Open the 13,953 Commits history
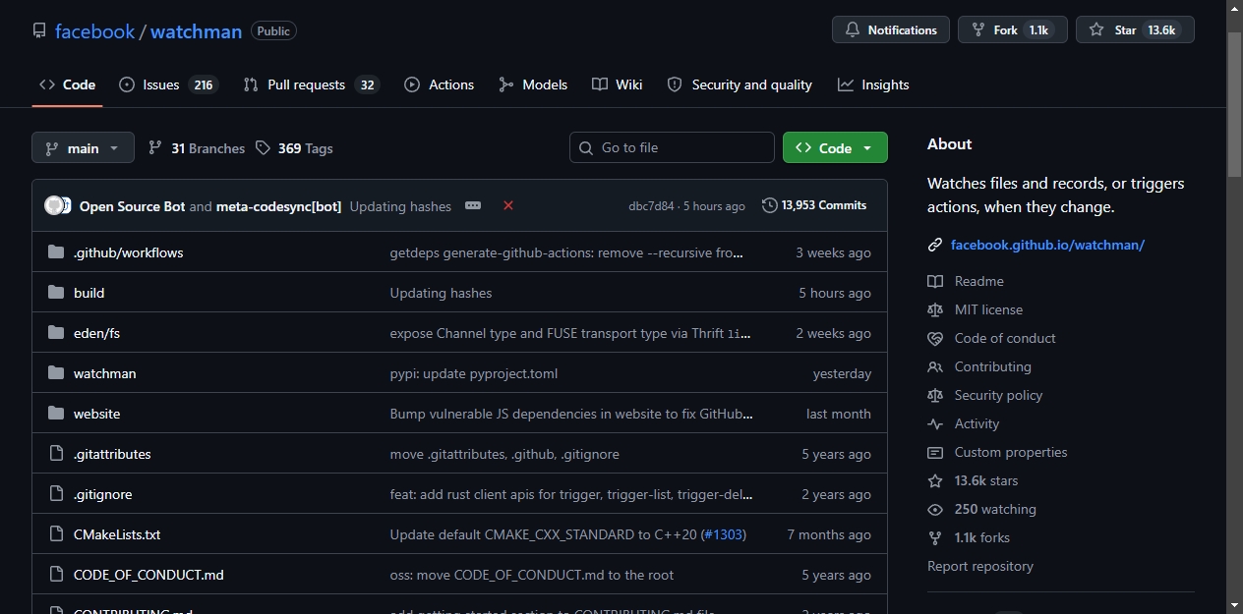This screenshot has width=1243, height=614. pyautogui.click(x=814, y=205)
